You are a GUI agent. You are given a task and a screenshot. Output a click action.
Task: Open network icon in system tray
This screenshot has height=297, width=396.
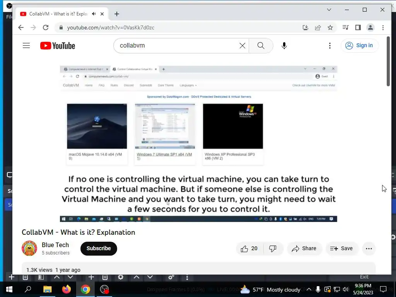tap(337, 289)
